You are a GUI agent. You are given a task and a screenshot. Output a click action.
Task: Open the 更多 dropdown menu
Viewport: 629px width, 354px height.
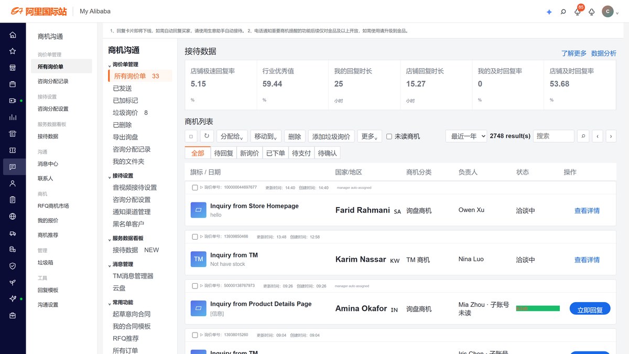pyautogui.click(x=370, y=136)
